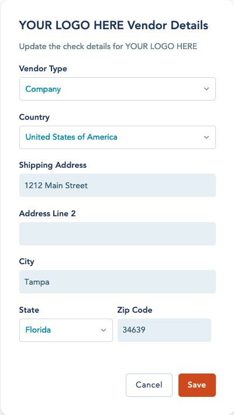Save the vendor details
This screenshot has height=415, width=234.
coord(197,385)
